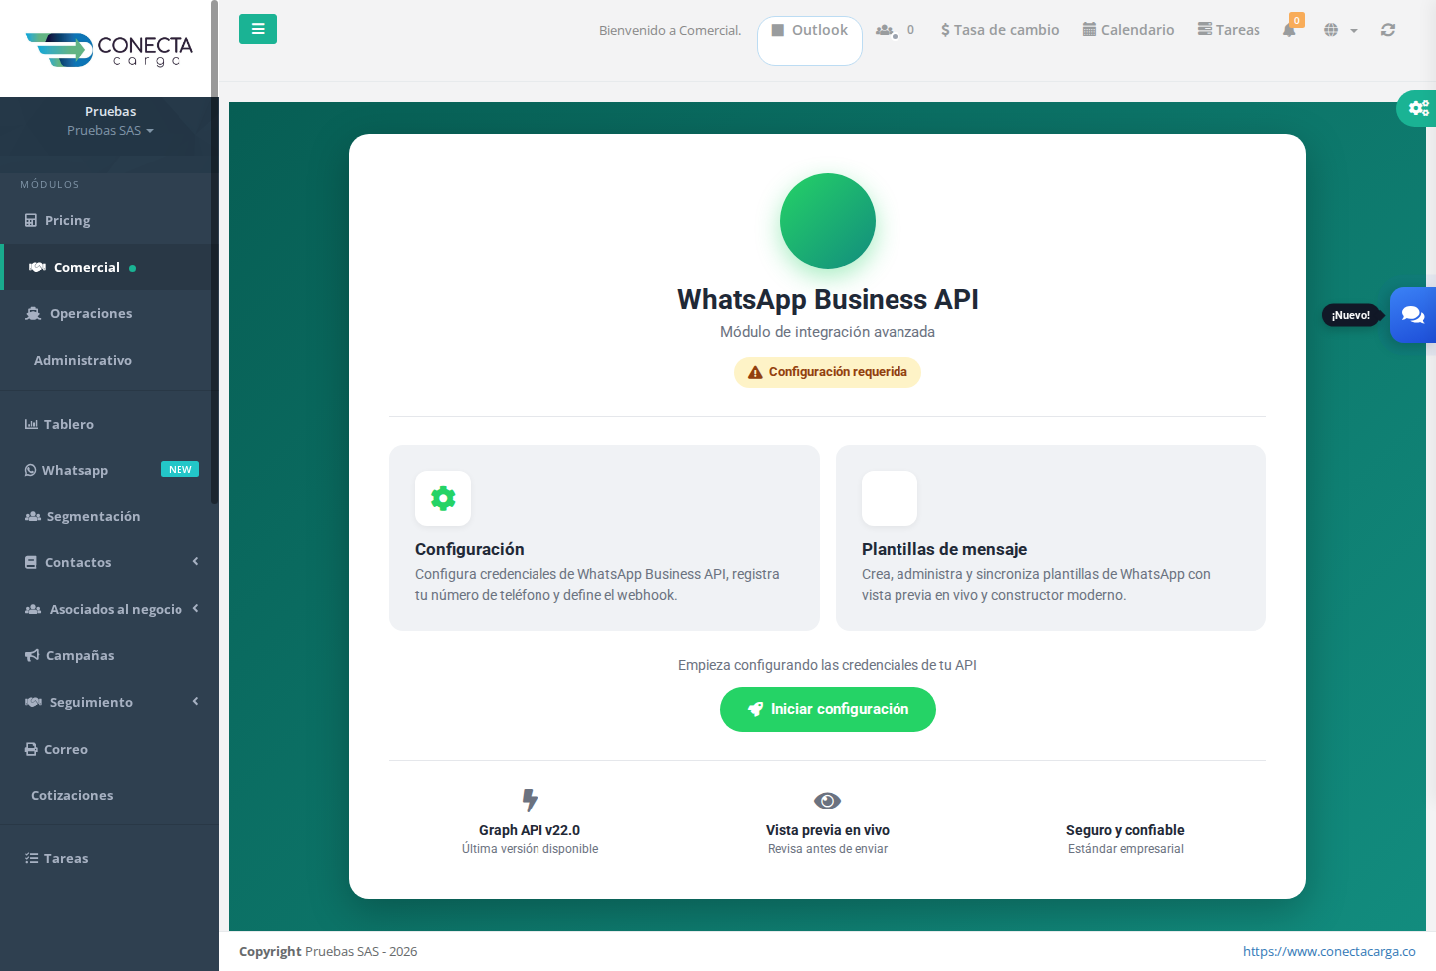Click the NEW badge beside Whatsapp
1436x971 pixels.
(x=179, y=469)
